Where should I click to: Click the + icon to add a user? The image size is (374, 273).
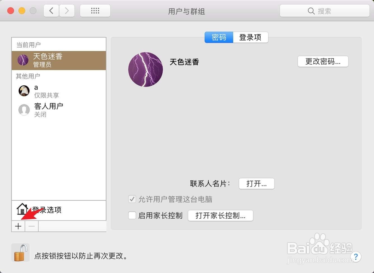tap(18, 226)
